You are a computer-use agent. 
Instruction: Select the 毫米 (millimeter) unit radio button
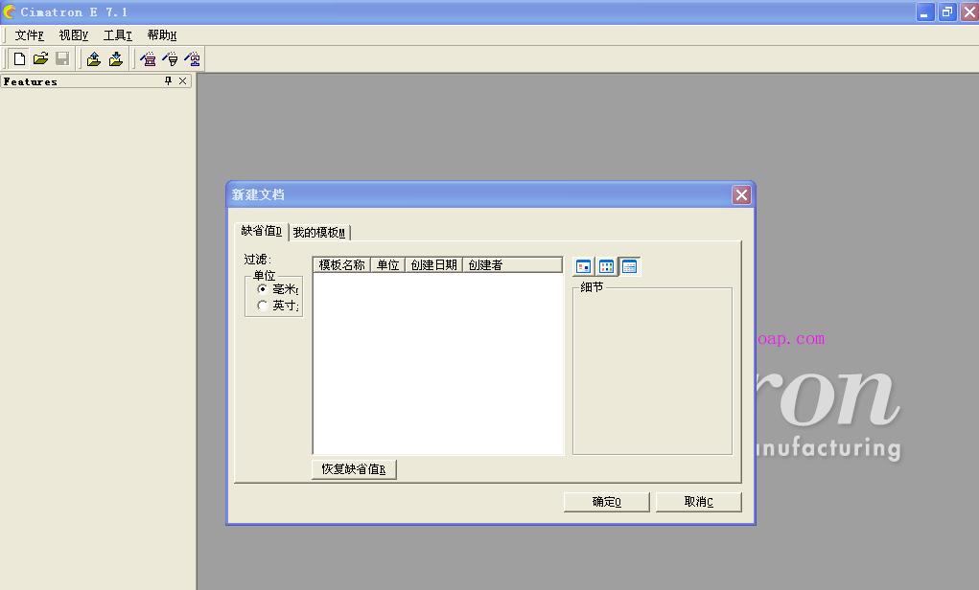262,288
